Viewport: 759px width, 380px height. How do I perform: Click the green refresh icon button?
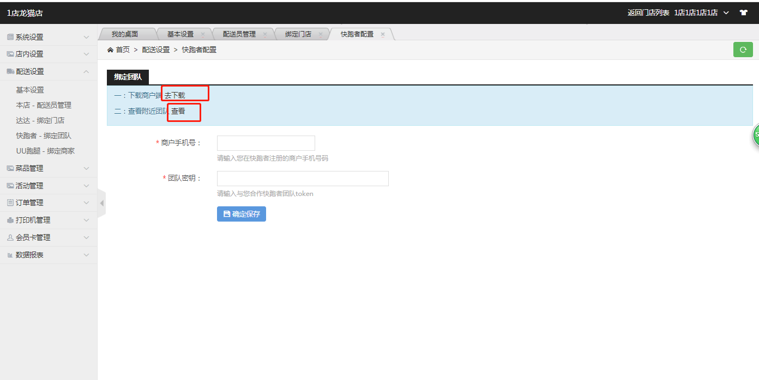743,50
